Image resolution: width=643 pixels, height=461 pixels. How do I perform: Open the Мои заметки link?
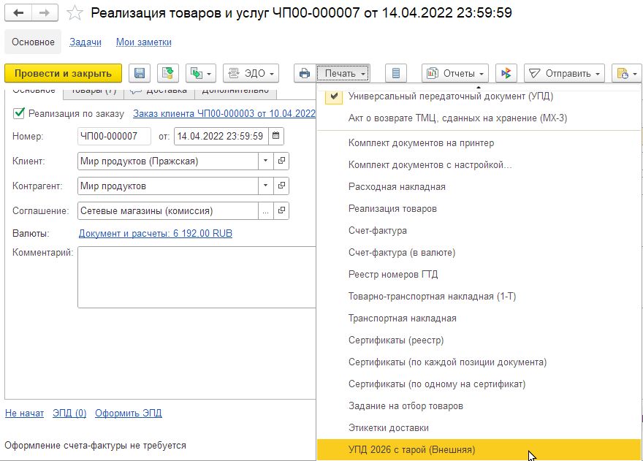143,42
